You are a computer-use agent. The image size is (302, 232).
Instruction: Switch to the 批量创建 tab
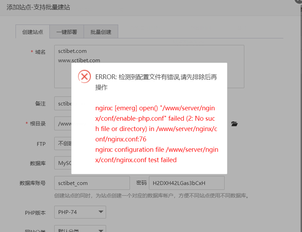coord(101,31)
